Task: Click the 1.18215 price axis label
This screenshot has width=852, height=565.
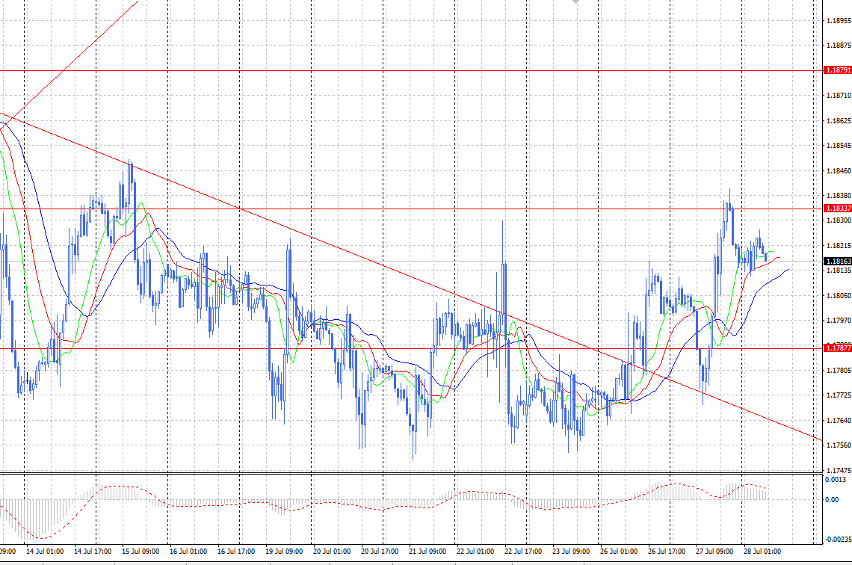Action: (x=839, y=246)
